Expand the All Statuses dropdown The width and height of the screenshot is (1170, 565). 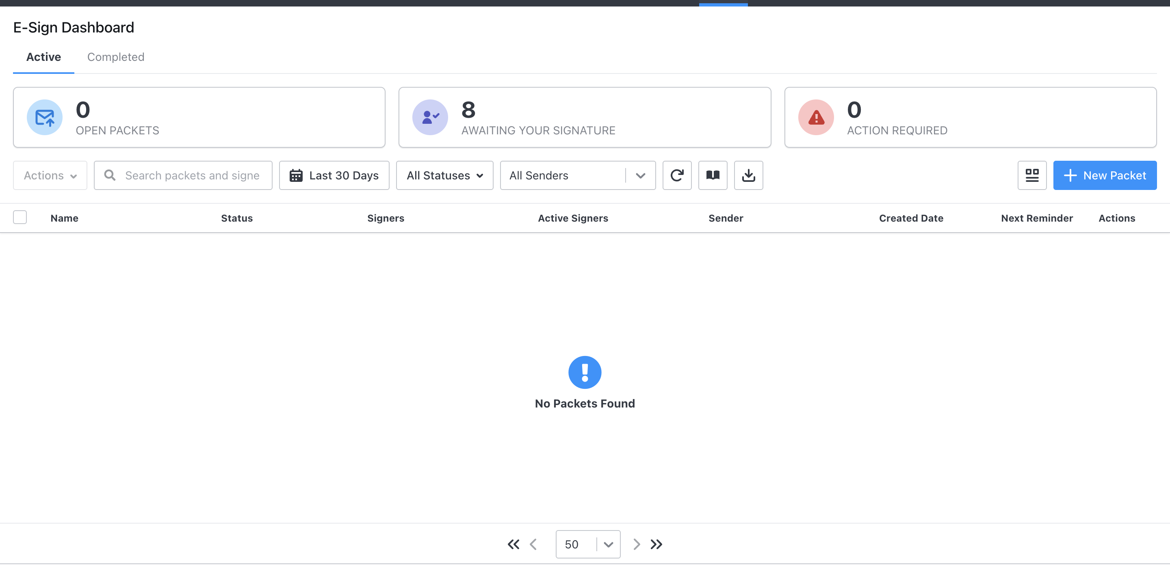pyautogui.click(x=445, y=175)
